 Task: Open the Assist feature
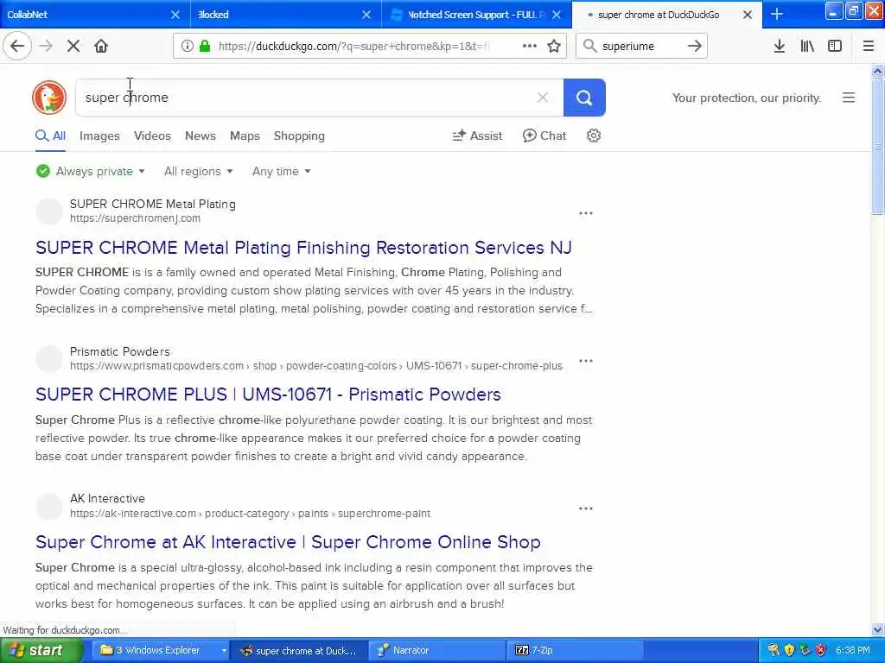(477, 136)
